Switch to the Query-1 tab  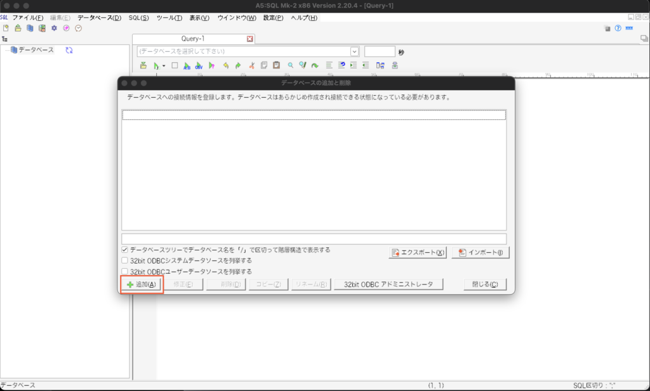coord(192,39)
